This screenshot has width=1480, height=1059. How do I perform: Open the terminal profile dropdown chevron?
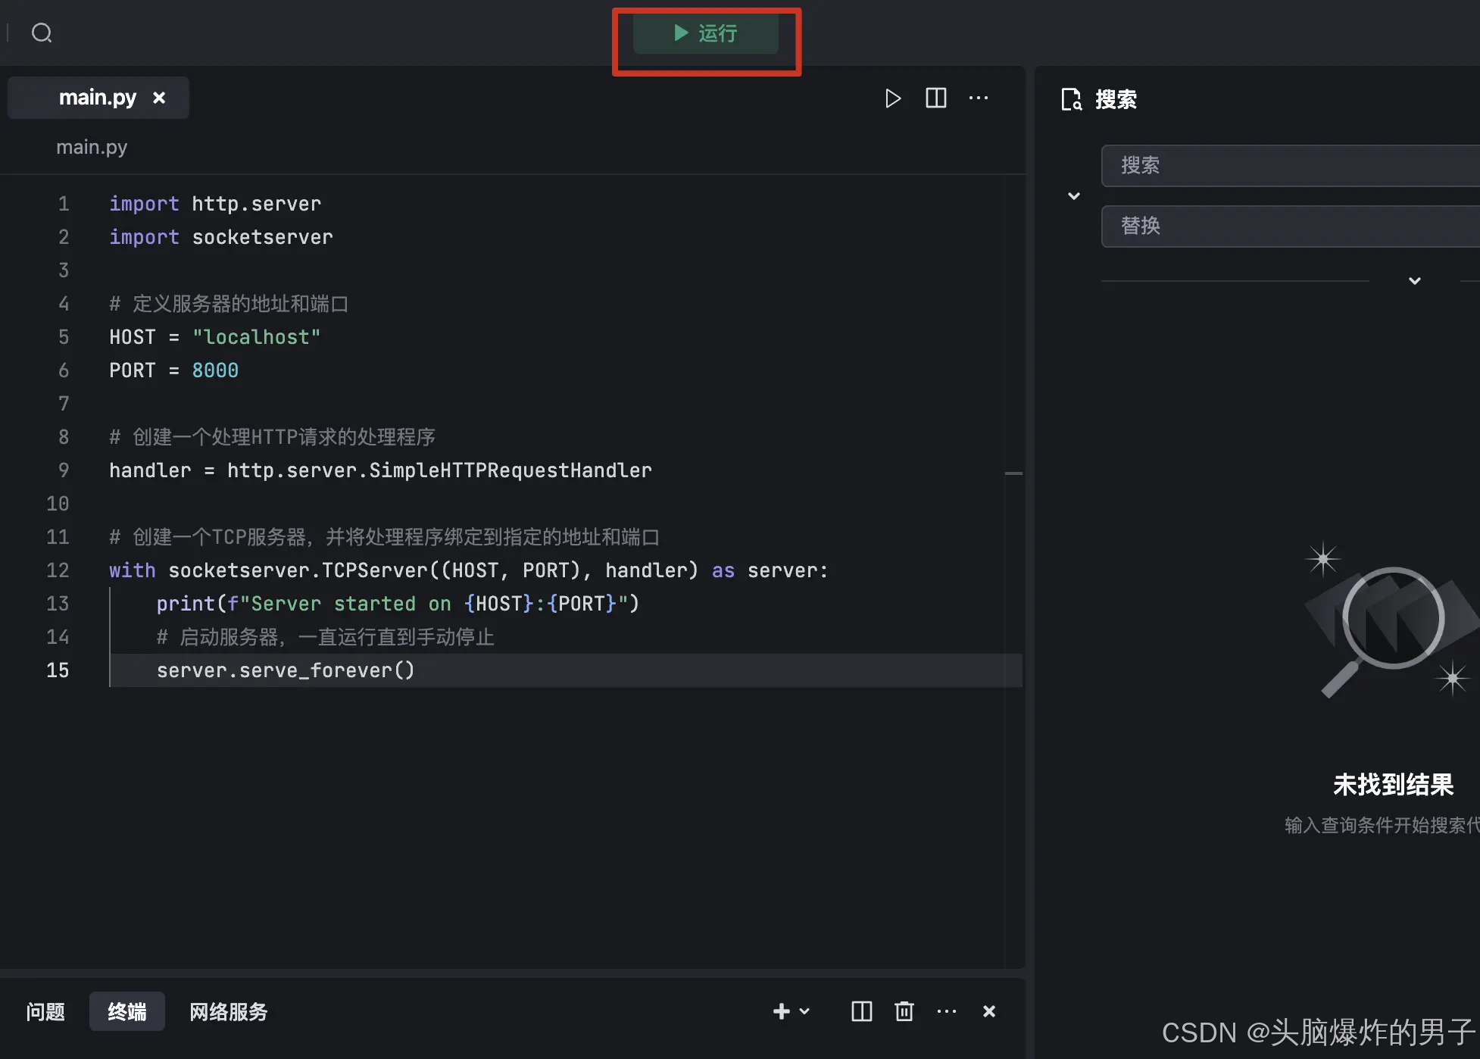click(804, 1011)
